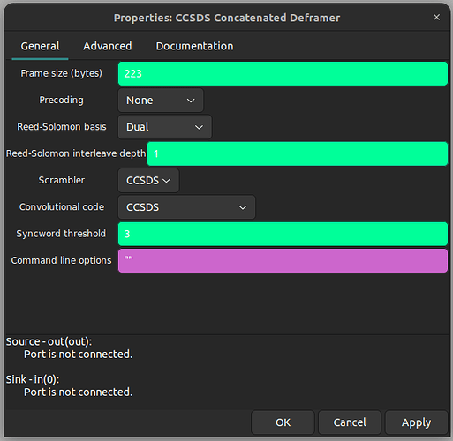The width and height of the screenshot is (453, 441).
Task: Click the Frame size (bytes) field
Action: (283, 73)
